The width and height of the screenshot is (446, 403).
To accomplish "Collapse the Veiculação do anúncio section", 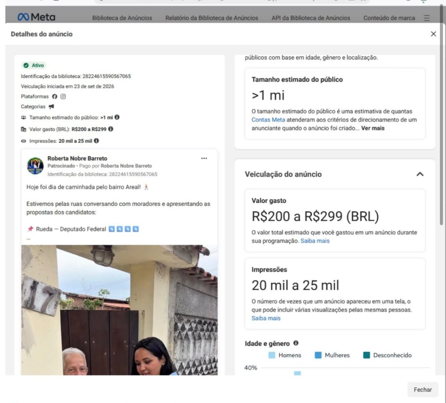I will 420,174.
